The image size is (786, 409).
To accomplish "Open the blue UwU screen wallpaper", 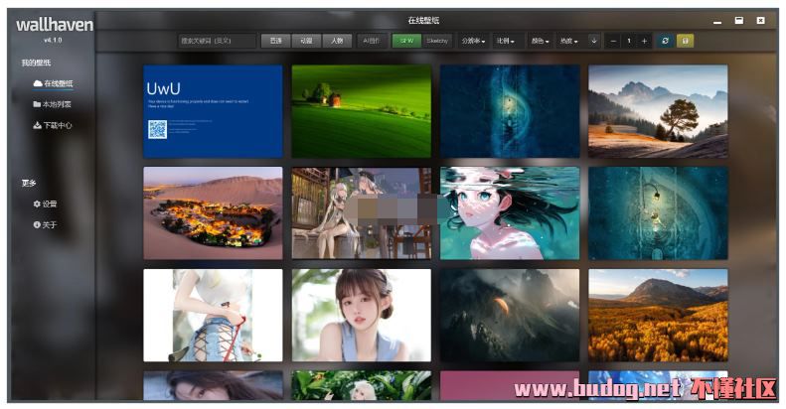I will [213, 111].
